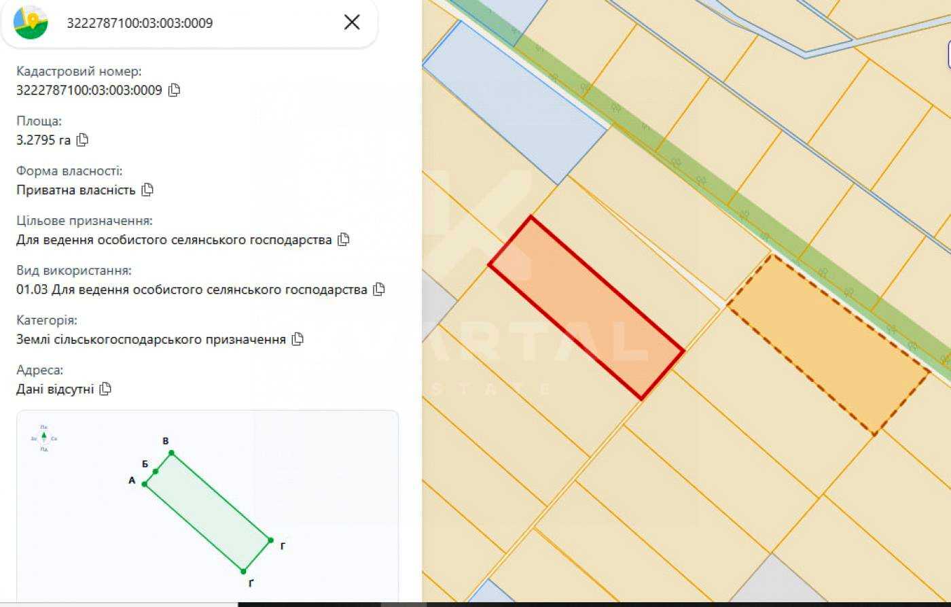Click corner point А in parcel diagram
The image size is (951, 607).
point(145,484)
